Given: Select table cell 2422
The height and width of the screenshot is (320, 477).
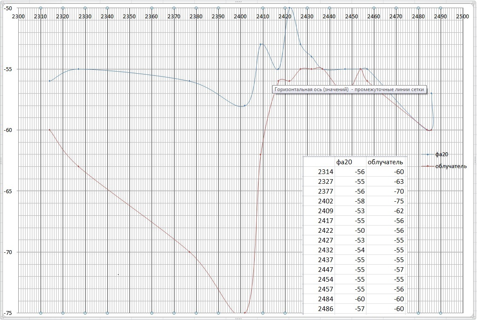Looking at the screenshot, I should click(x=326, y=231).
